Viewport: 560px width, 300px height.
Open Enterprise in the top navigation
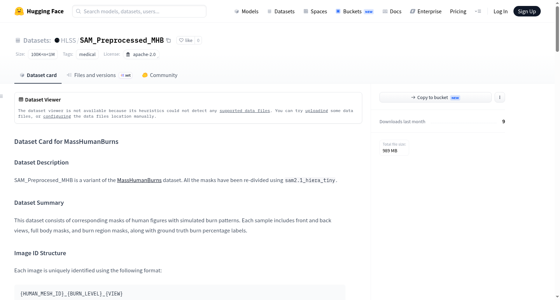426,11
